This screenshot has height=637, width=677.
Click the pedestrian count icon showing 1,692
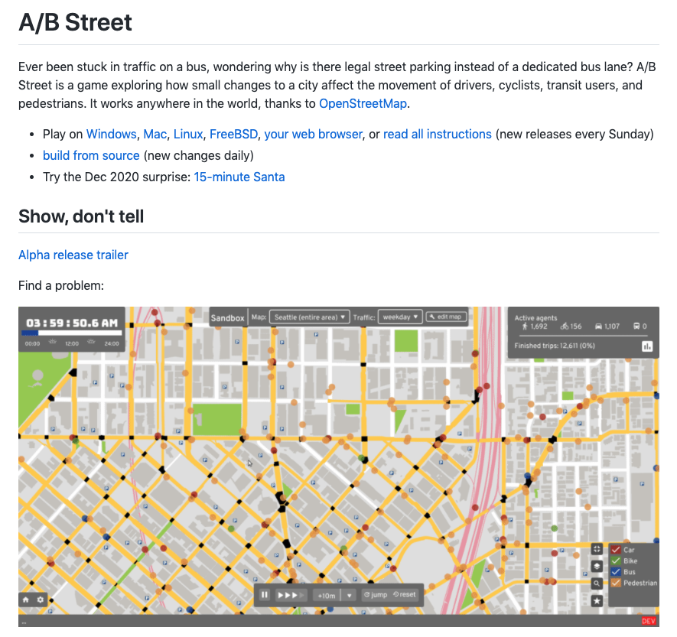click(x=525, y=327)
